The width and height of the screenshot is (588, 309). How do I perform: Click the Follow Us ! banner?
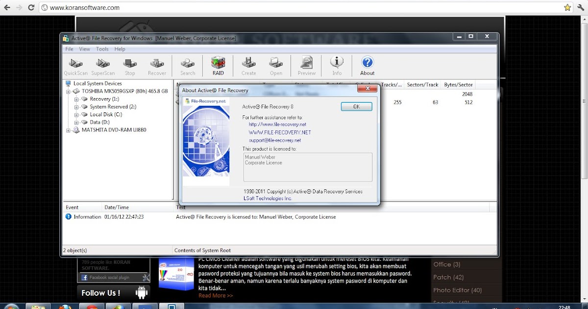114,293
